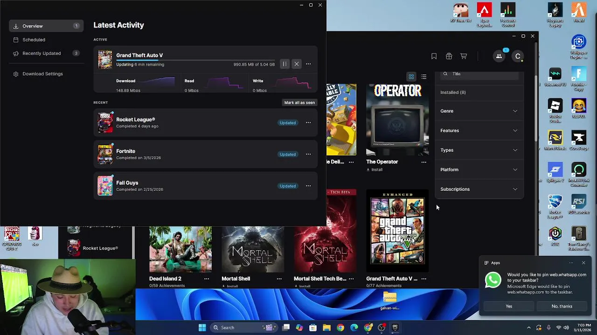Screen dimensions: 597x335
Task: Click the GTA V download progress bar
Action: [x=195, y=60]
